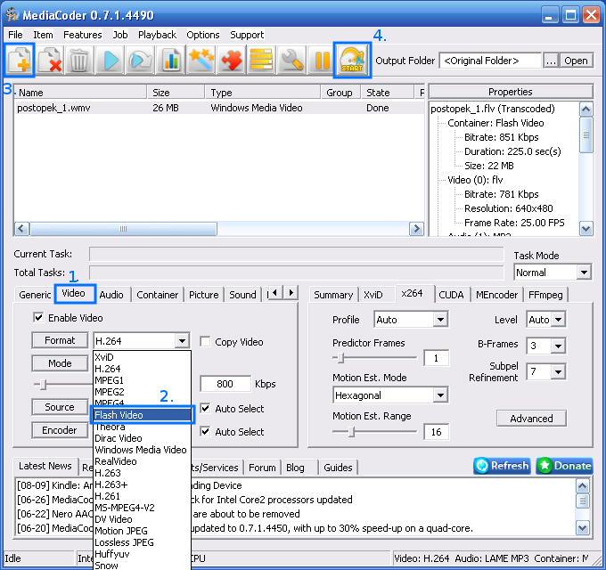Click the START transcoding icon
Image resolution: width=606 pixels, height=570 pixels.
tap(352, 61)
